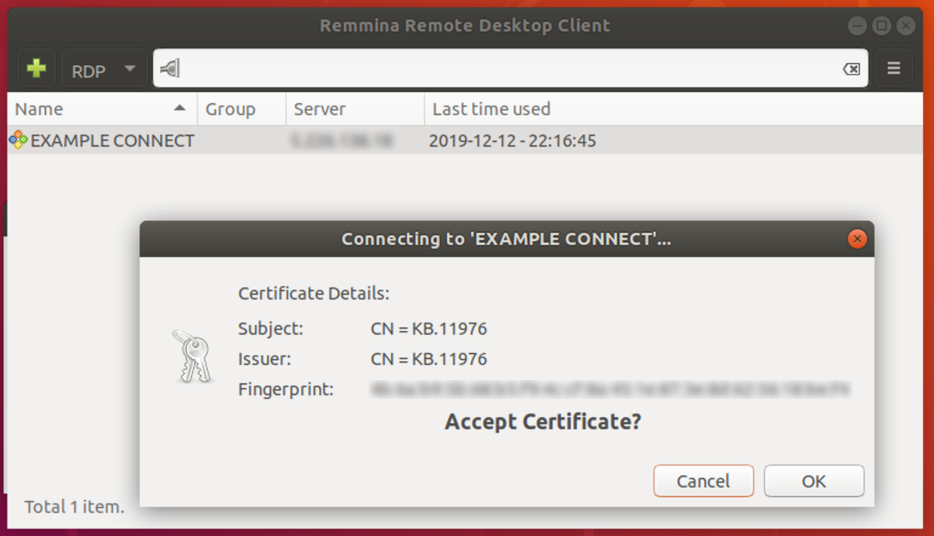This screenshot has width=934, height=536.
Task: Click the Subject value CN = KB.11976
Action: click(x=429, y=329)
